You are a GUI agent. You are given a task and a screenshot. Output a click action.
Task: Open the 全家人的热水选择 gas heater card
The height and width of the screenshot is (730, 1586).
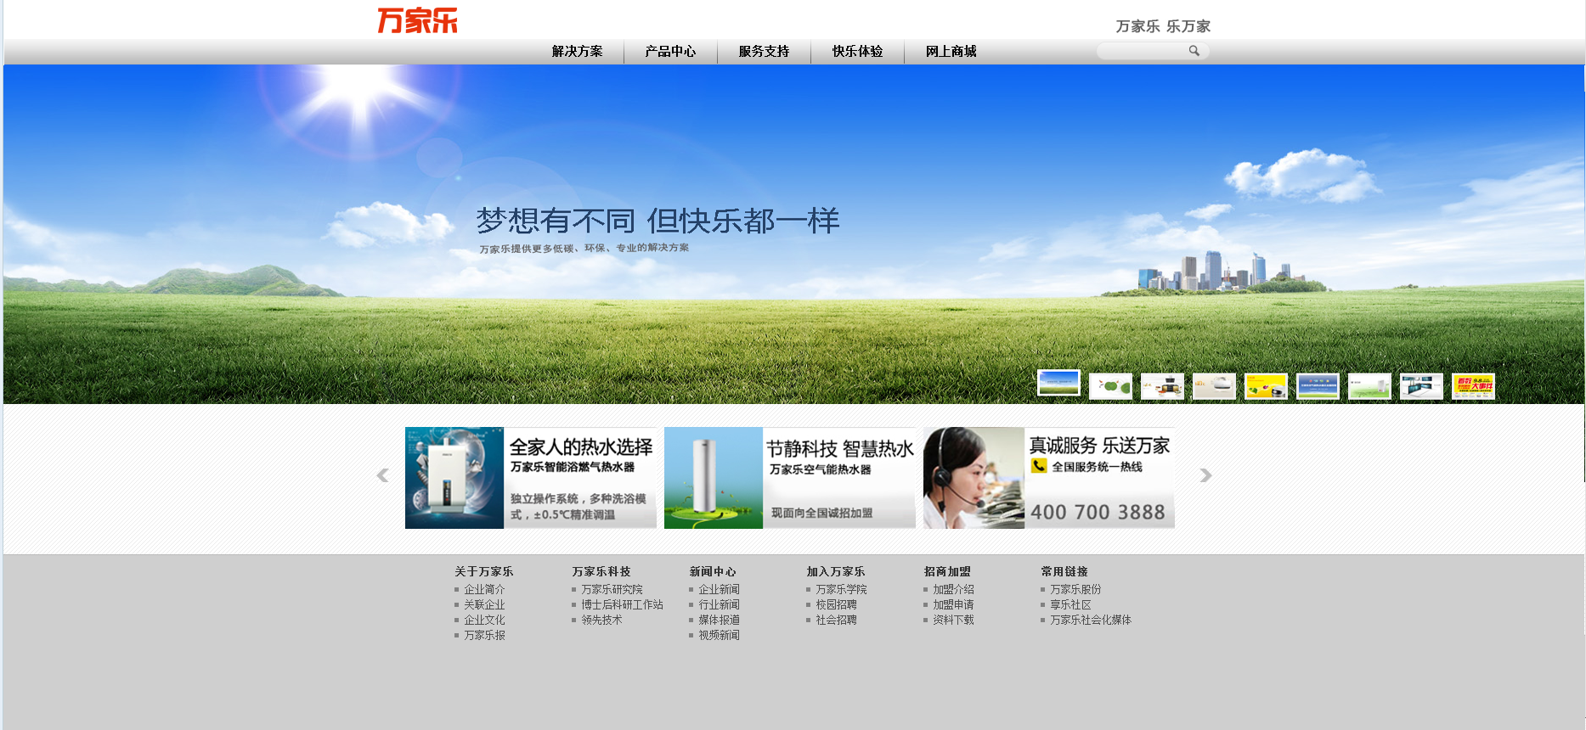click(x=531, y=478)
